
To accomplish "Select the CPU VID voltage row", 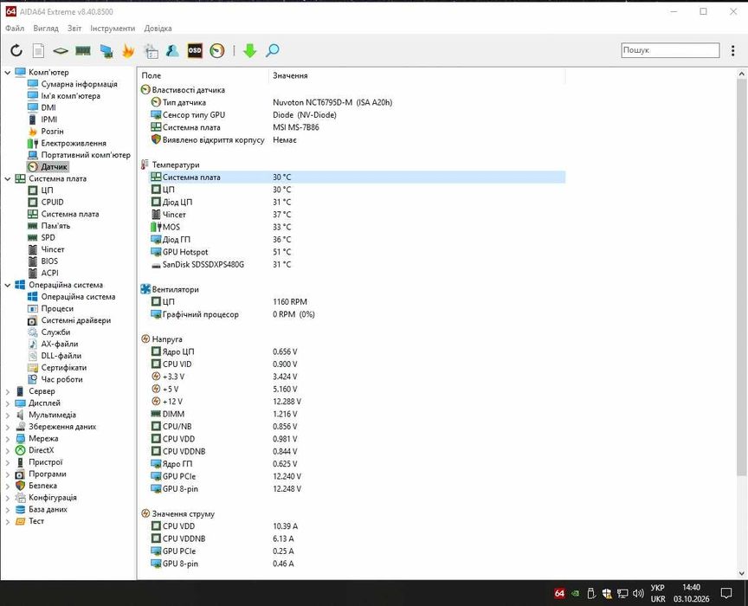I will (x=357, y=364).
